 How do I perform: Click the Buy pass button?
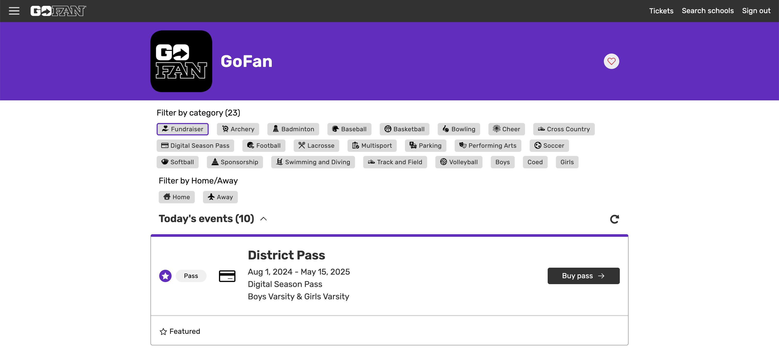pos(583,276)
